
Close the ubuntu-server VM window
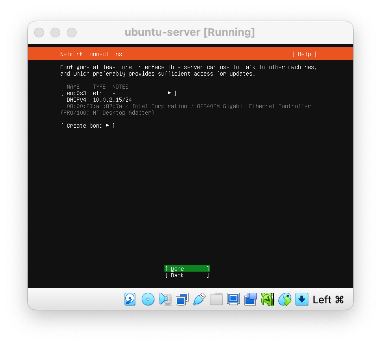coord(39,33)
